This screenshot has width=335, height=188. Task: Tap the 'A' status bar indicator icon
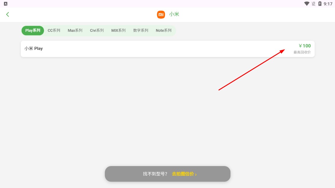coord(5,4)
